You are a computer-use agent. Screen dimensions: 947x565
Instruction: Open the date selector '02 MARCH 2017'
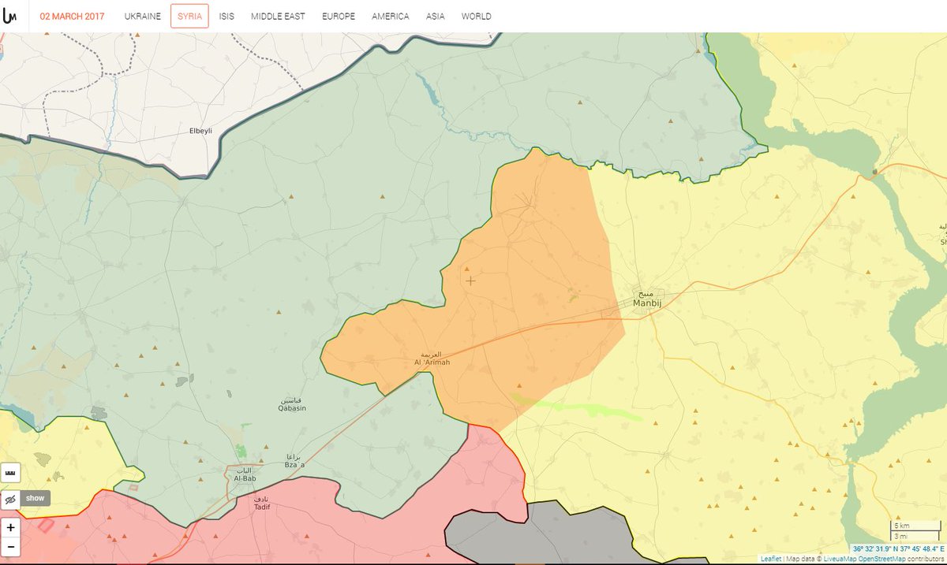[x=72, y=16]
